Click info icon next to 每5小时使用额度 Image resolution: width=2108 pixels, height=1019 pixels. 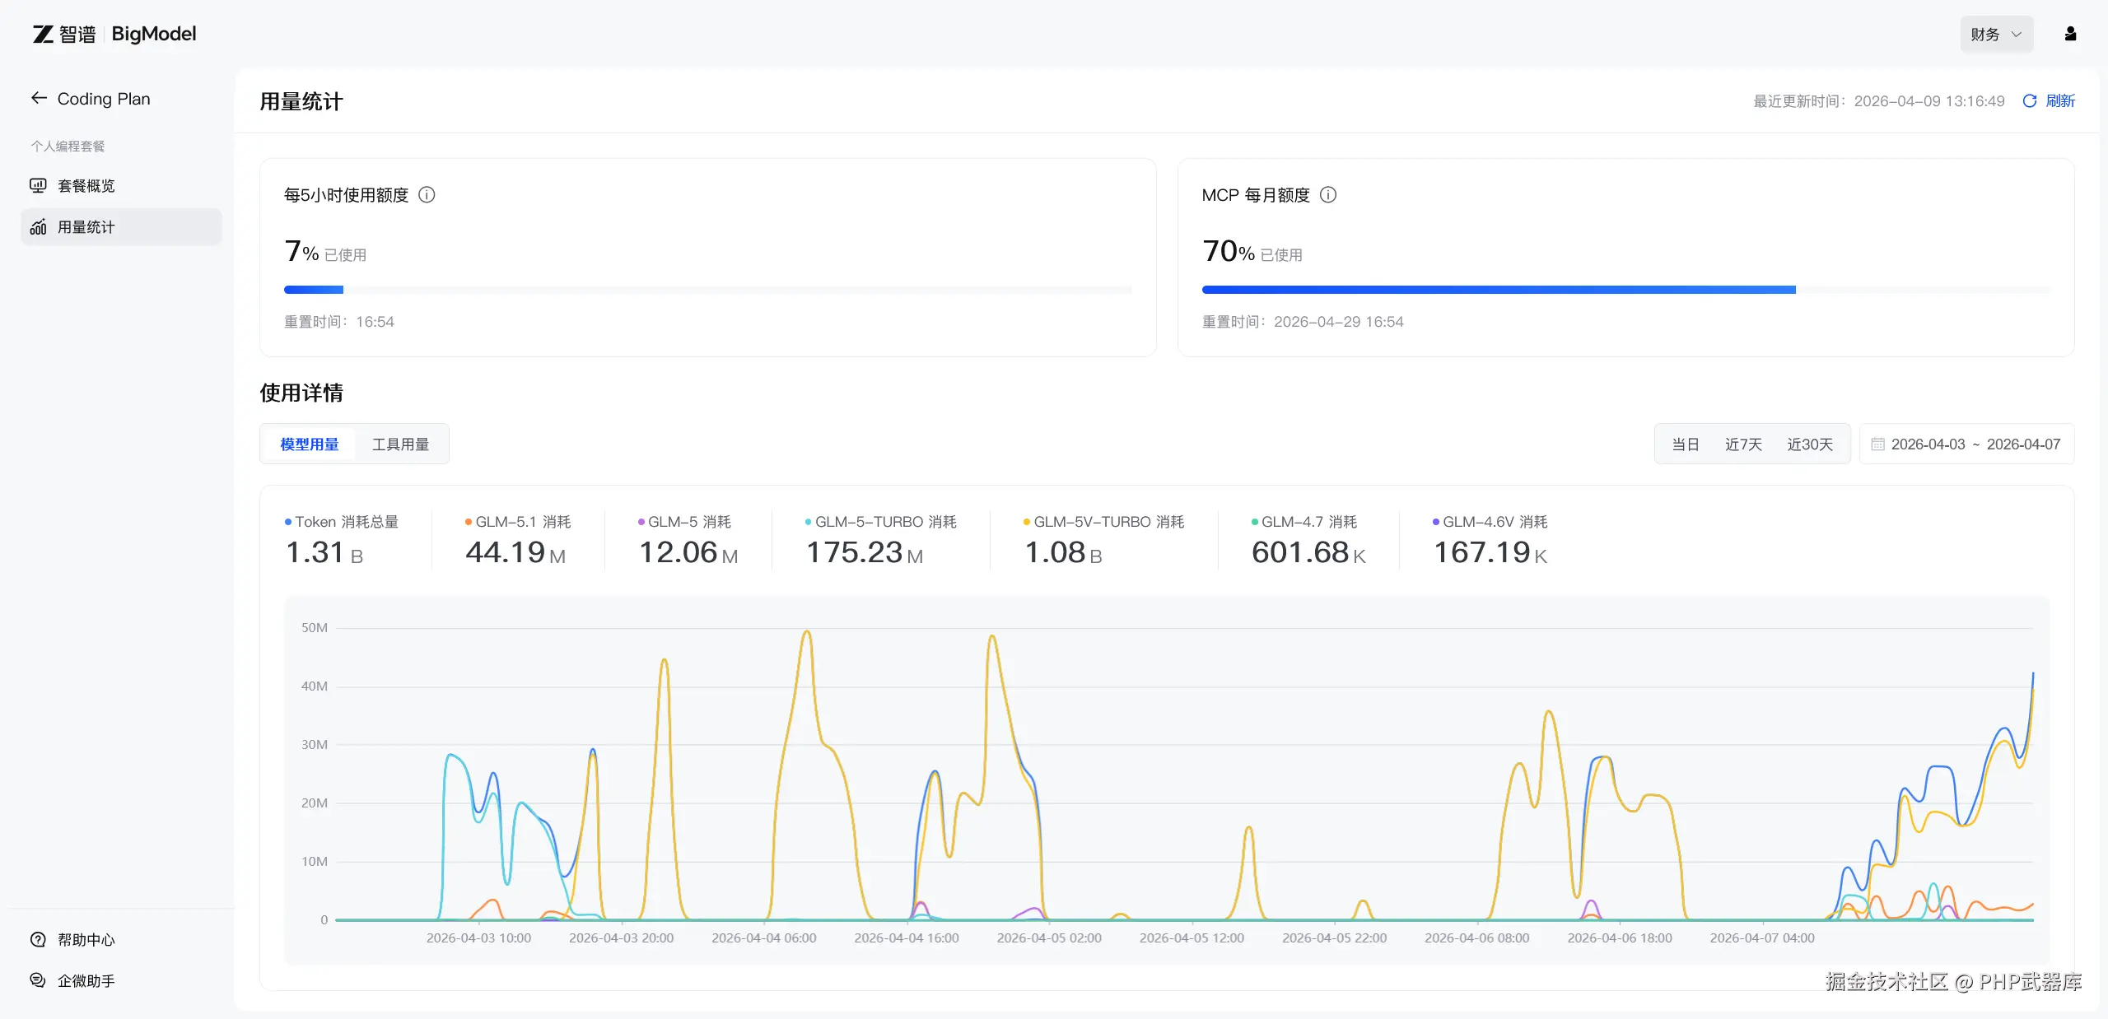427,195
